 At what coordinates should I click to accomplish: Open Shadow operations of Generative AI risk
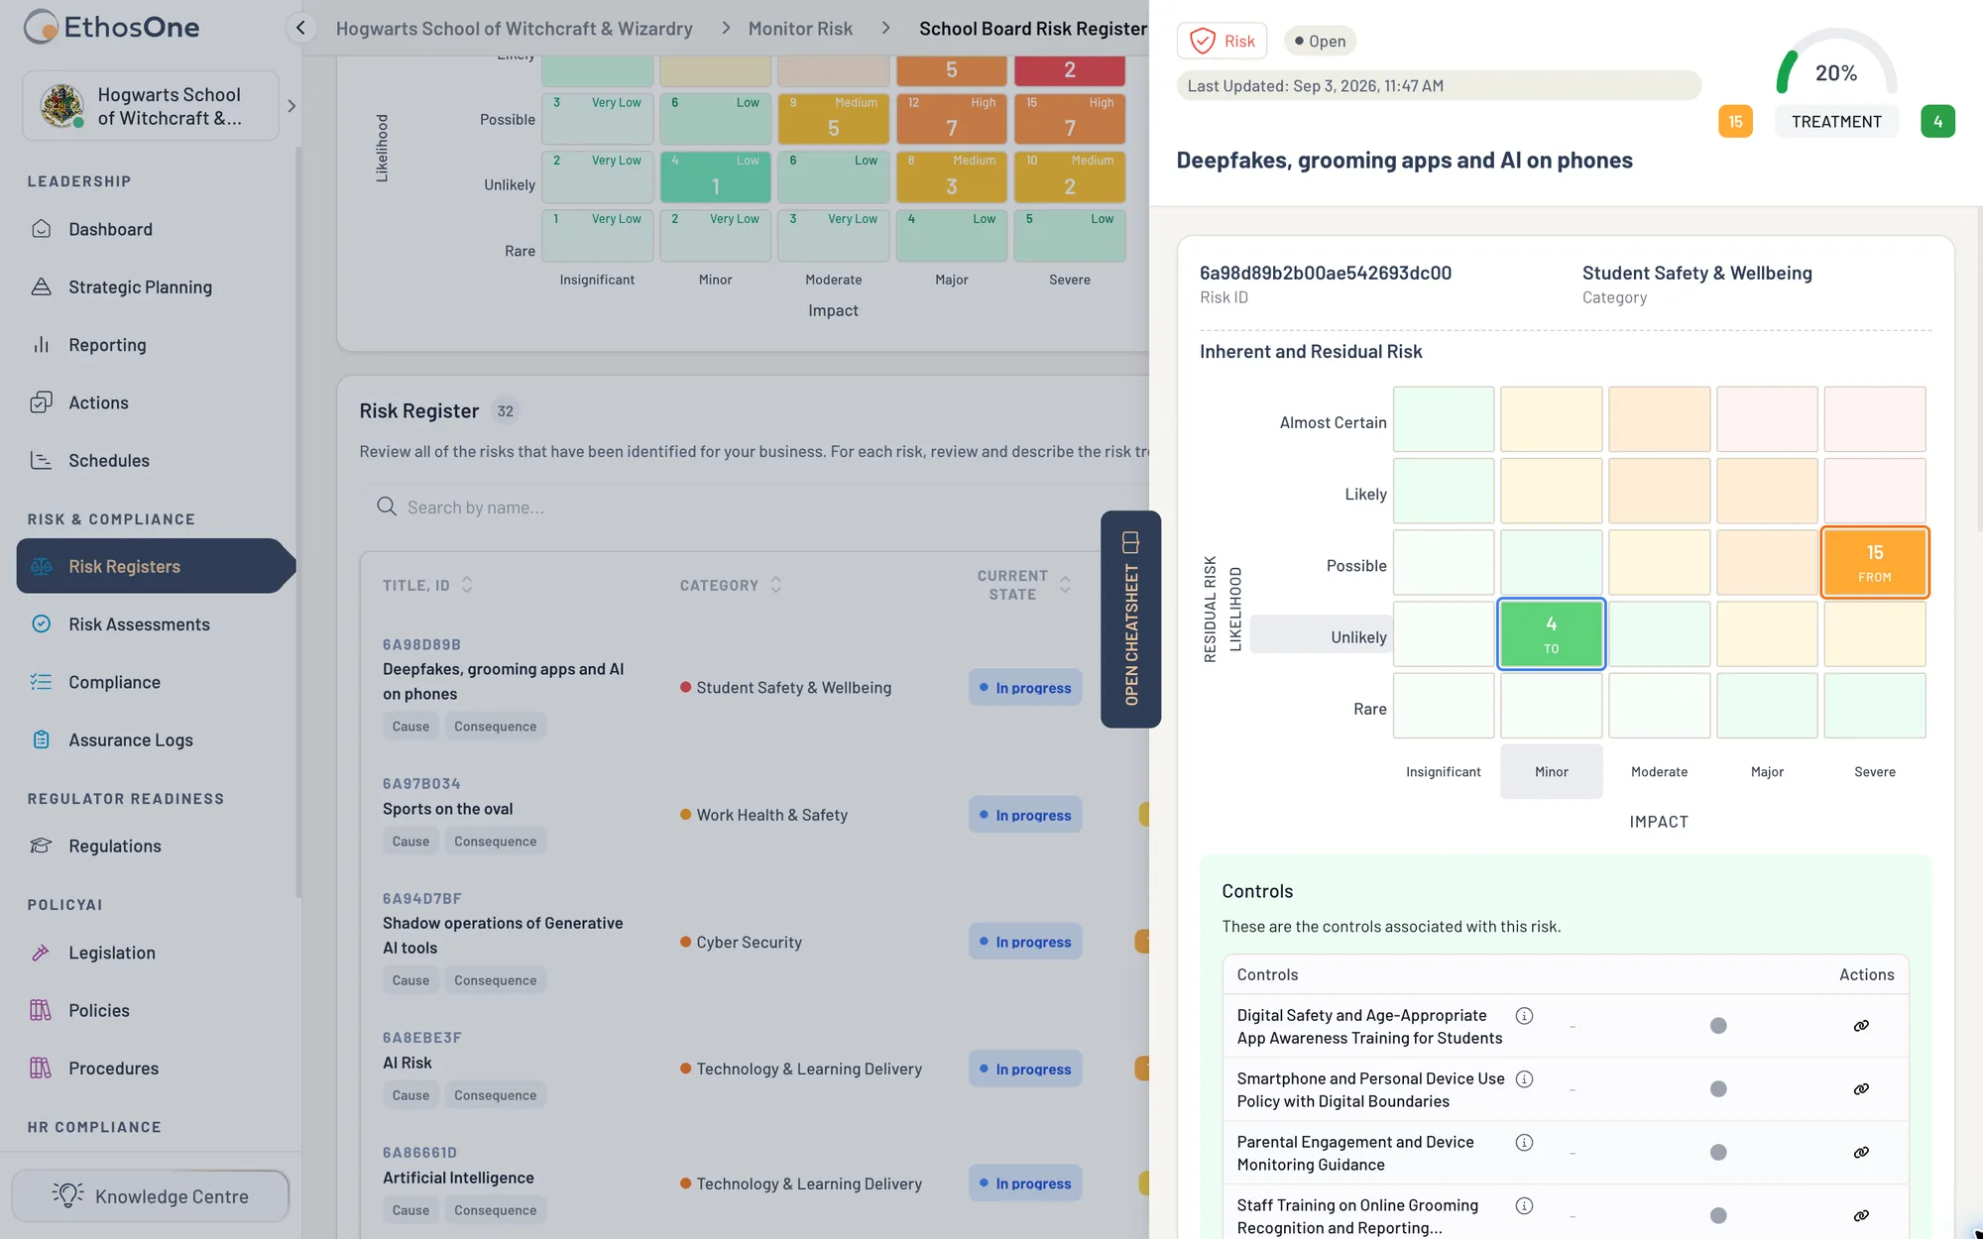point(503,935)
